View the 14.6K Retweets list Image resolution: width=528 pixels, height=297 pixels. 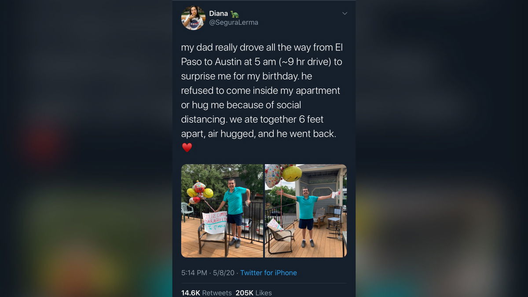click(x=206, y=293)
